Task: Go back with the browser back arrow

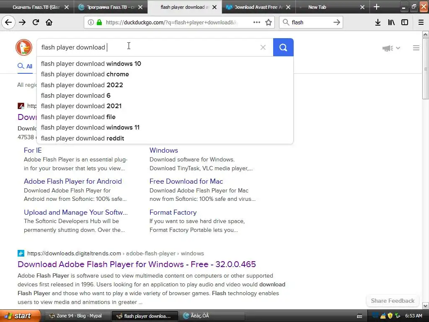Action: tap(8, 22)
